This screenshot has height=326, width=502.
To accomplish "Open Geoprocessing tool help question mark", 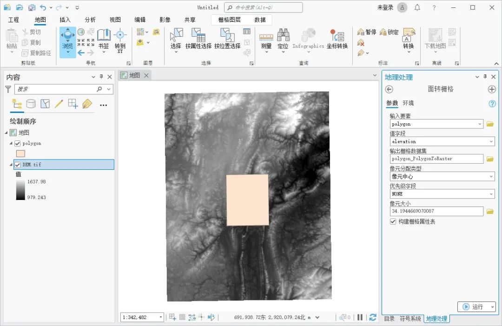I will click(492, 103).
